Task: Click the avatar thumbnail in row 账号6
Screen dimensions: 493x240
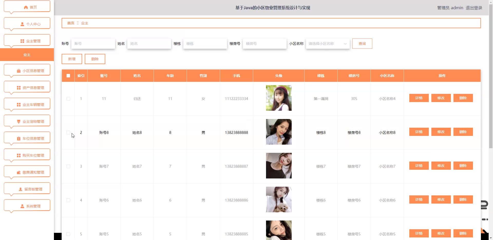Action: pyautogui.click(x=279, y=199)
